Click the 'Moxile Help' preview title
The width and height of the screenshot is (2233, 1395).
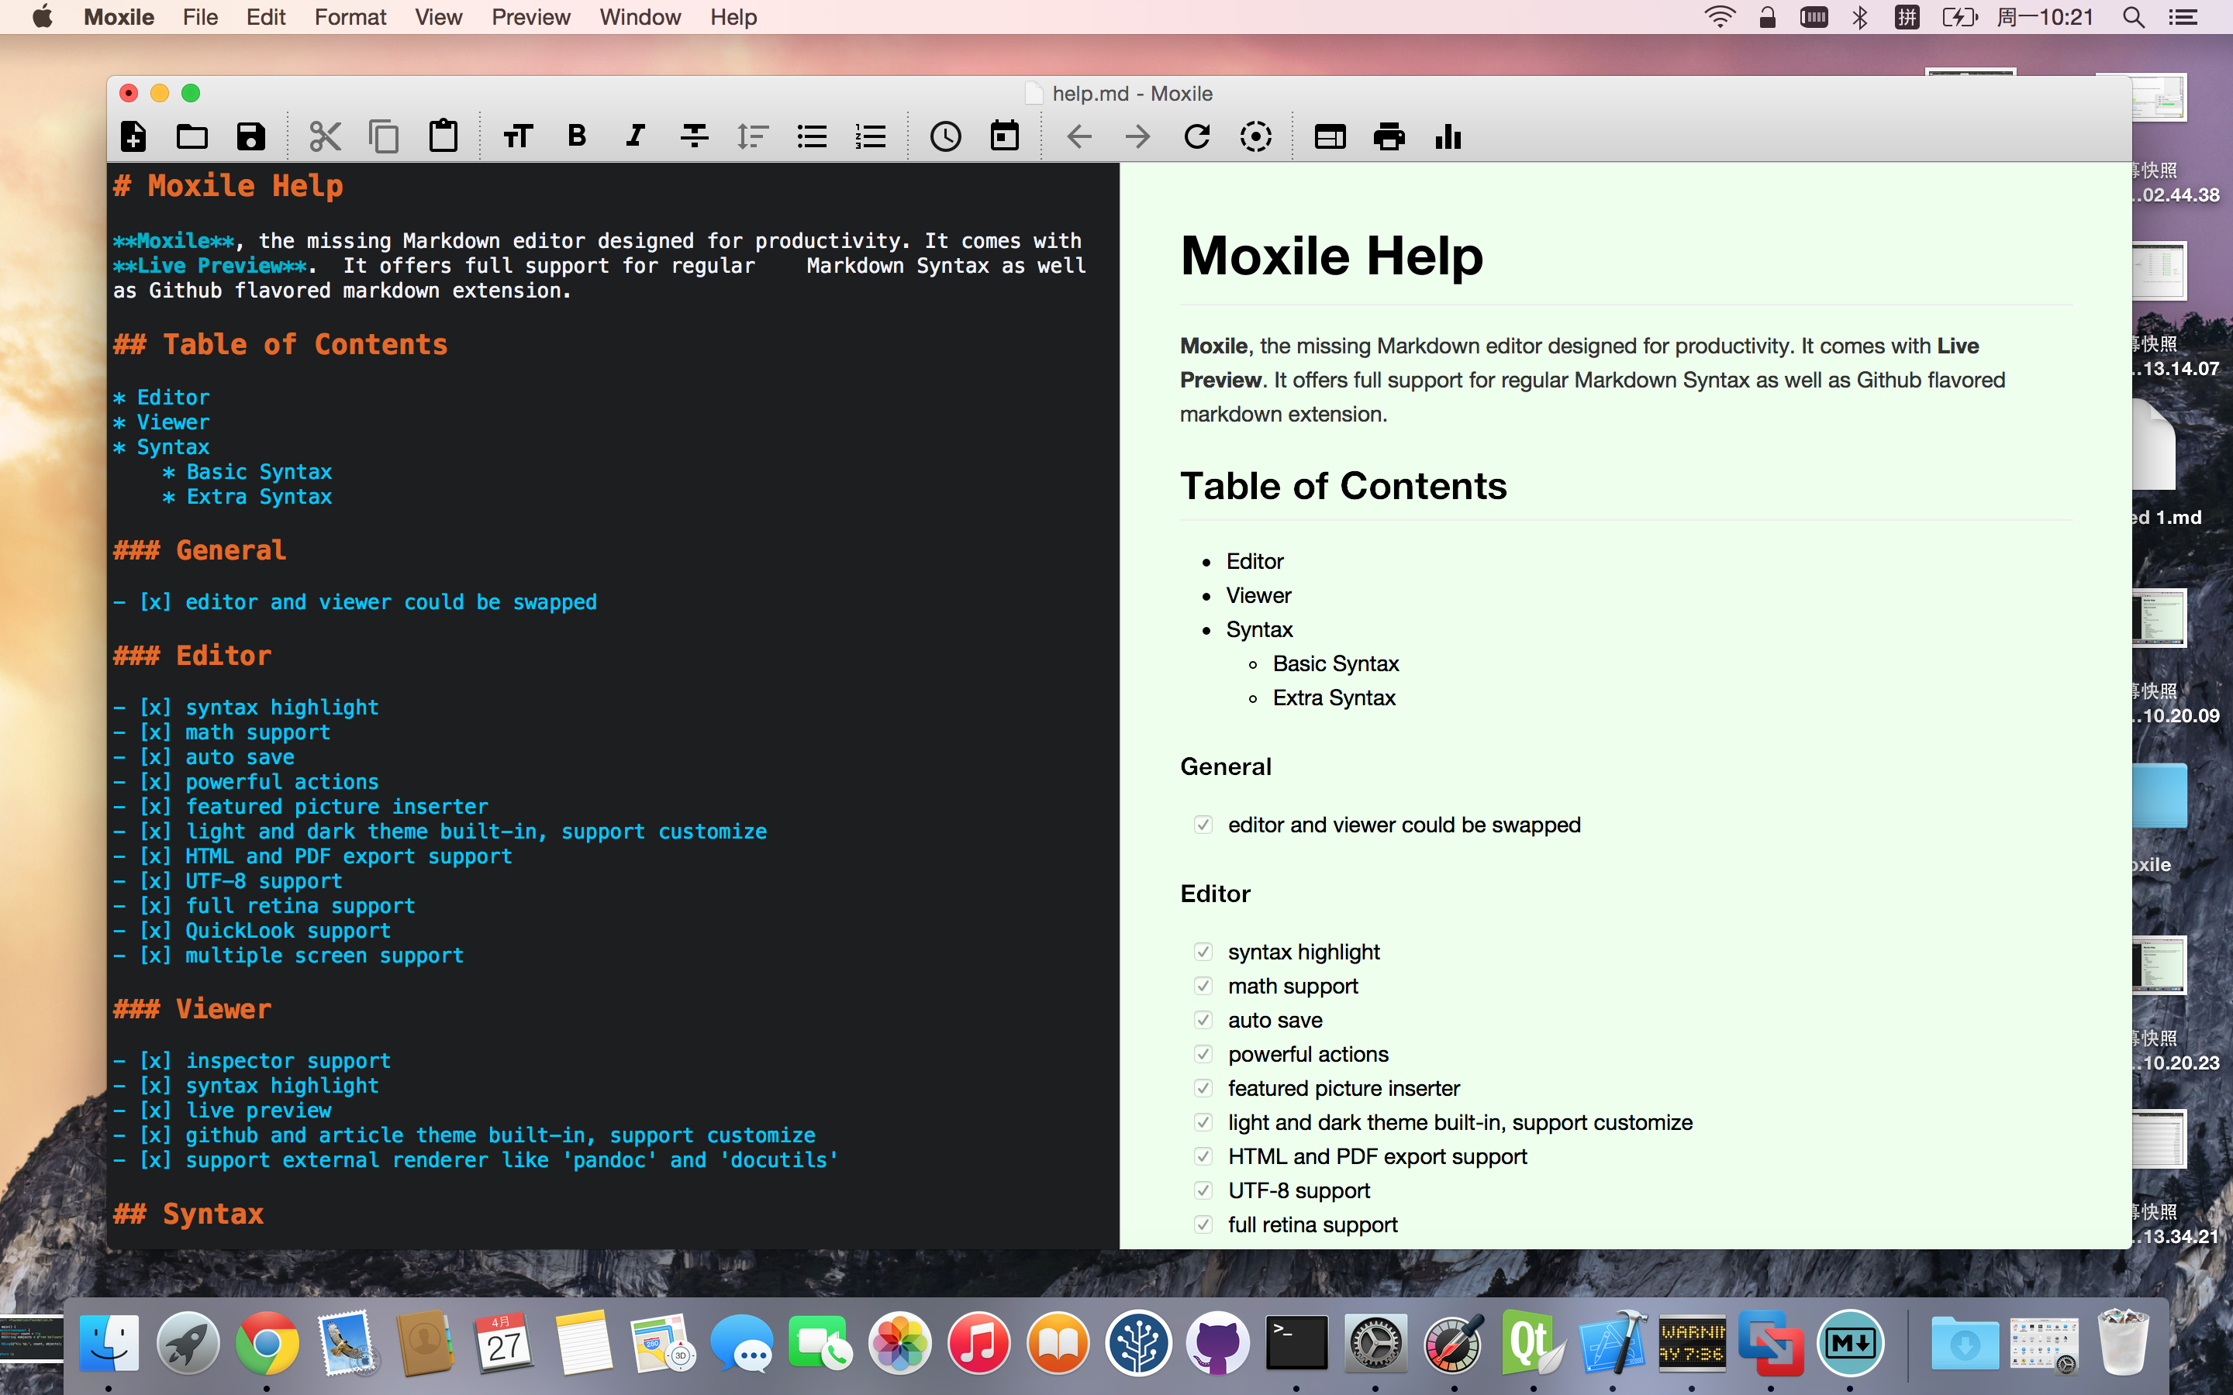(x=1331, y=256)
